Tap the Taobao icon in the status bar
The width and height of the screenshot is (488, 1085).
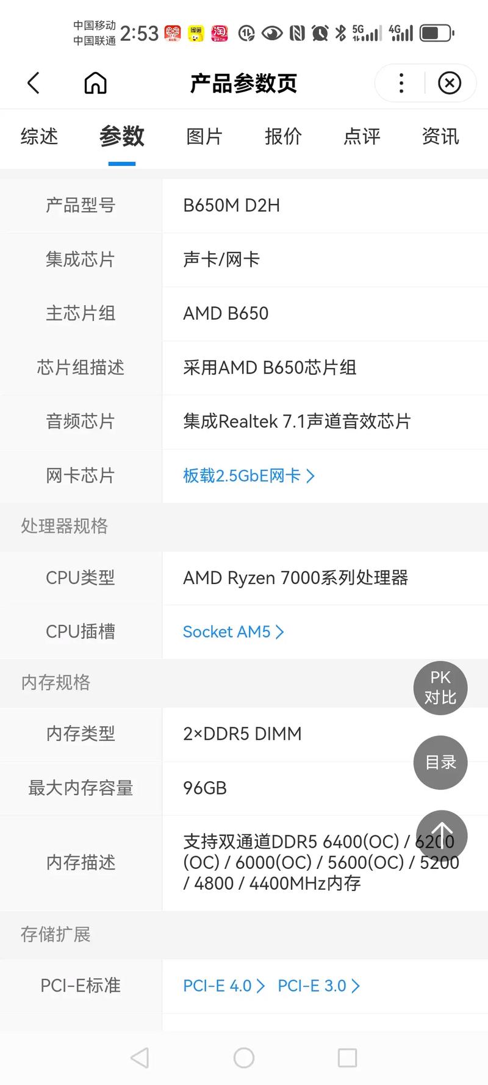(220, 32)
